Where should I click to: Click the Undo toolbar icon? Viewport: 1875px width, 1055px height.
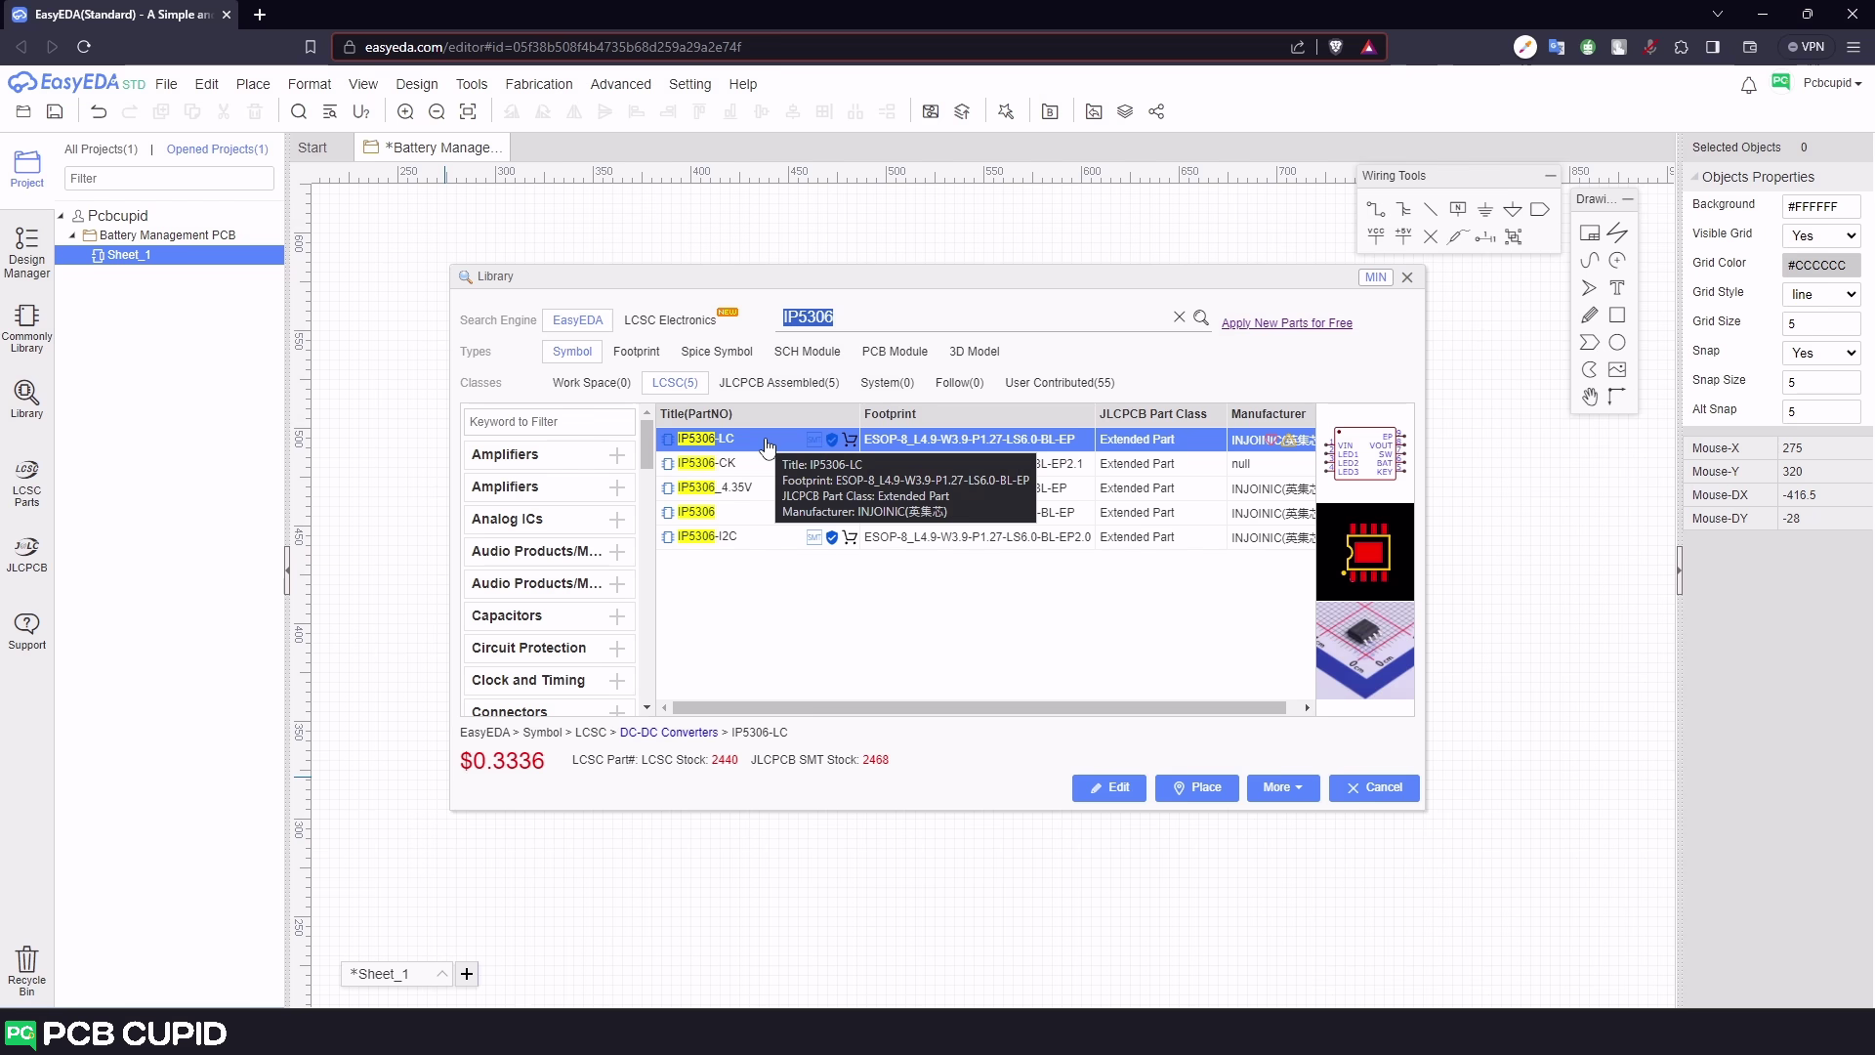point(99,111)
